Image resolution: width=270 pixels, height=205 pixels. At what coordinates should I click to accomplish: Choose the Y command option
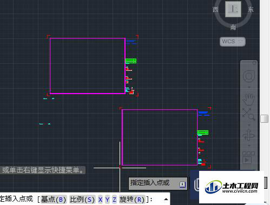click(108, 200)
